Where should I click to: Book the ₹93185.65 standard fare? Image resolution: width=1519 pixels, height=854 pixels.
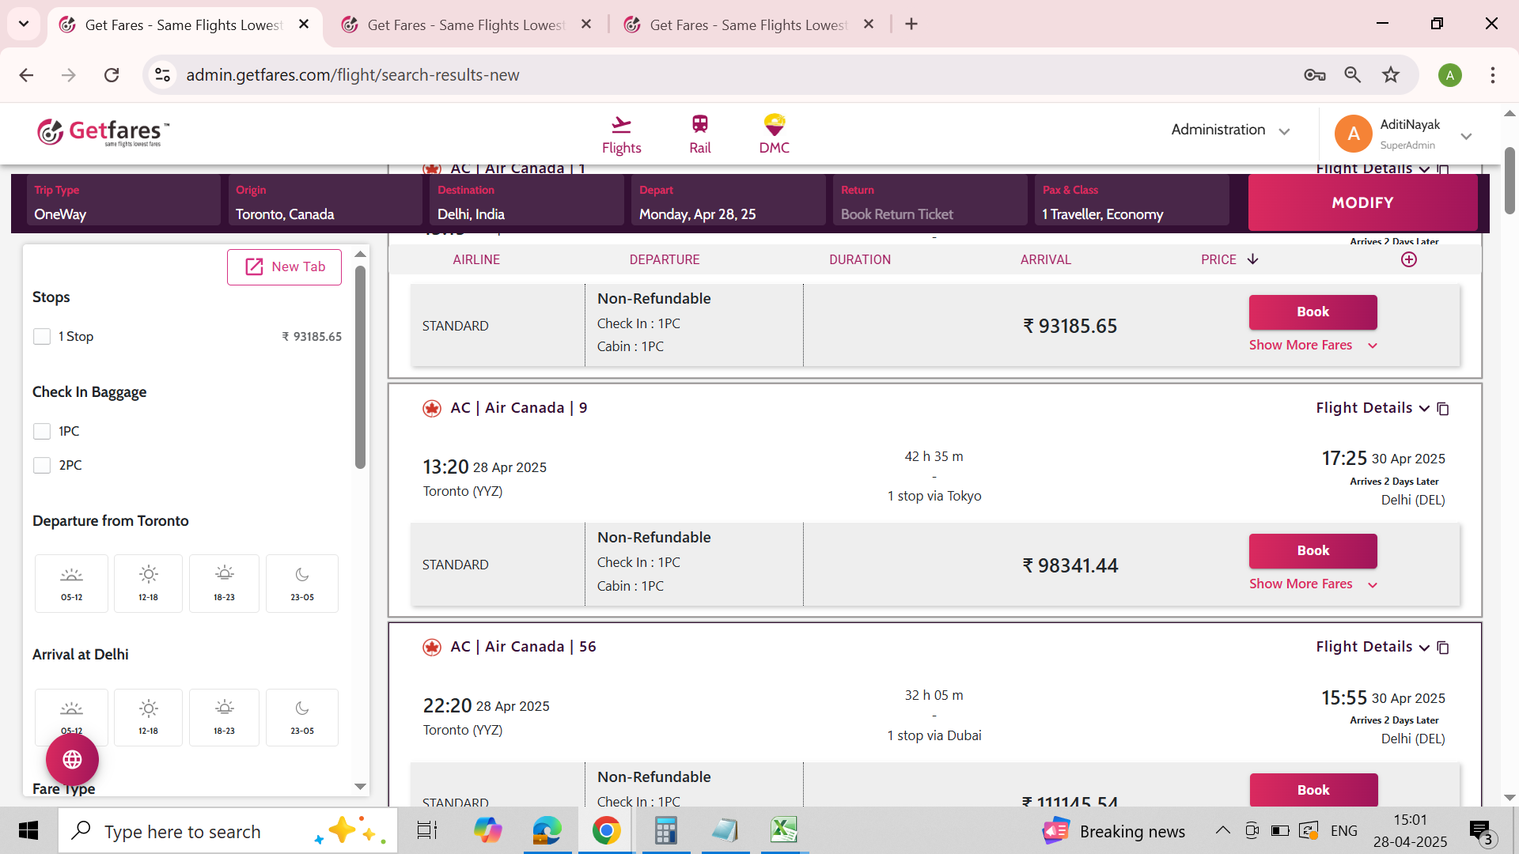point(1313,312)
